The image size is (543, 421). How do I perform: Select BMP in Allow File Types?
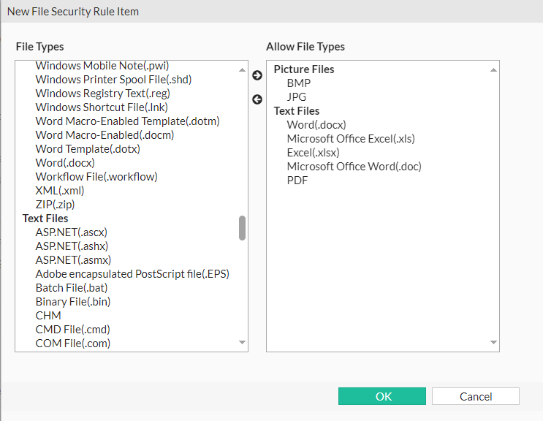299,83
